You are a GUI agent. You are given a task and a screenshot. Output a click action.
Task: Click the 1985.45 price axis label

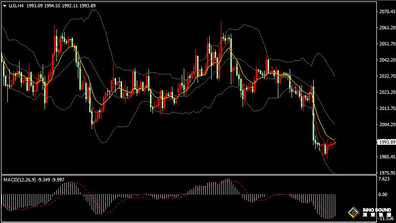386,157
